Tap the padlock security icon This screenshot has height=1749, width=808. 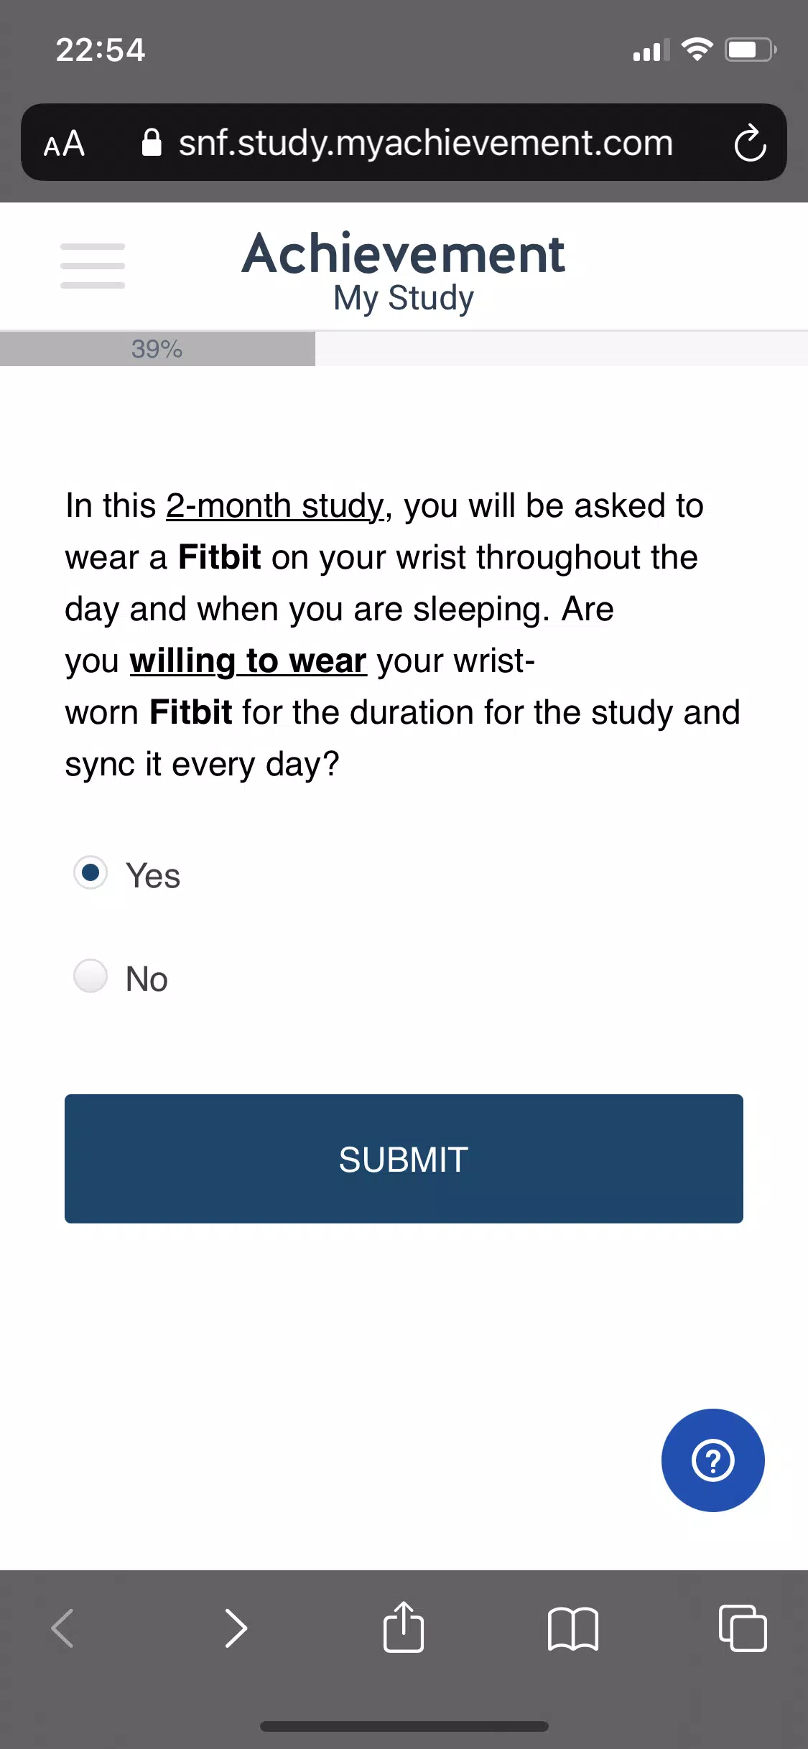coord(152,142)
